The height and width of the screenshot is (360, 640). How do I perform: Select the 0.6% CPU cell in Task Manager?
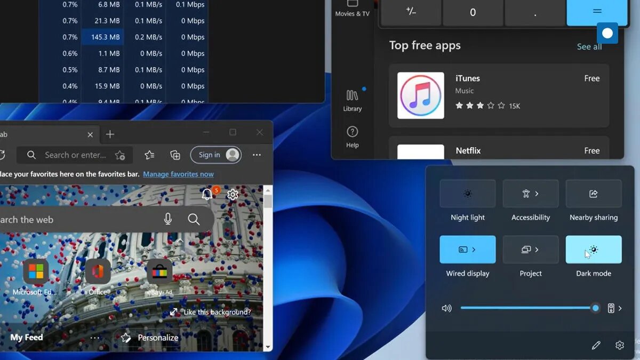(60, 53)
